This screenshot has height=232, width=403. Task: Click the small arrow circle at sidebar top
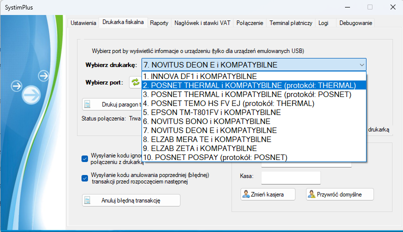click(x=44, y=76)
